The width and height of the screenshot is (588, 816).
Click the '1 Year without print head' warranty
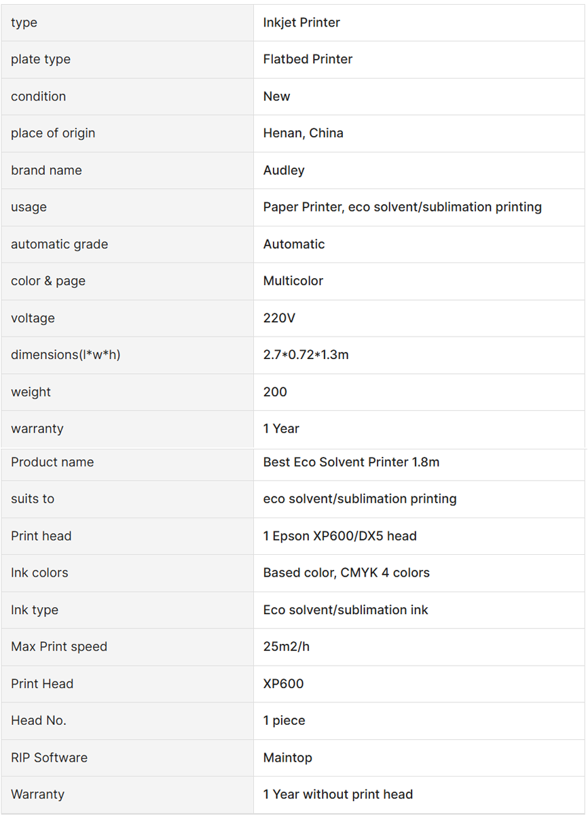[338, 794]
